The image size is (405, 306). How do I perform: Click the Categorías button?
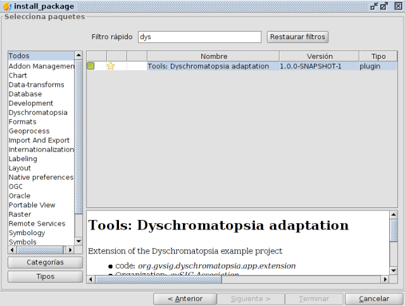(45, 262)
